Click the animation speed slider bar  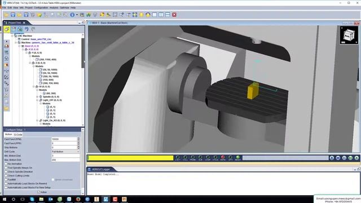(285, 158)
